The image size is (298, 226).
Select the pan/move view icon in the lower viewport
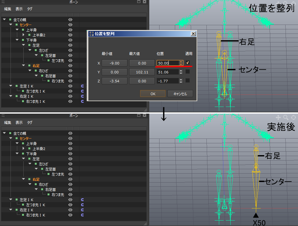pyautogui.click(x=278, y=117)
